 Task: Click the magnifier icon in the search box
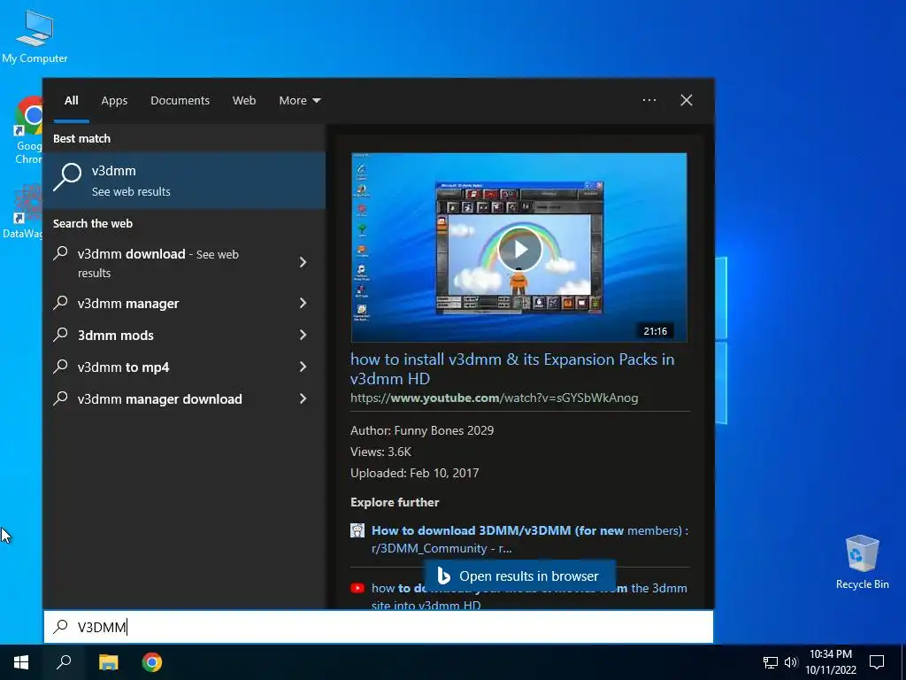60,626
